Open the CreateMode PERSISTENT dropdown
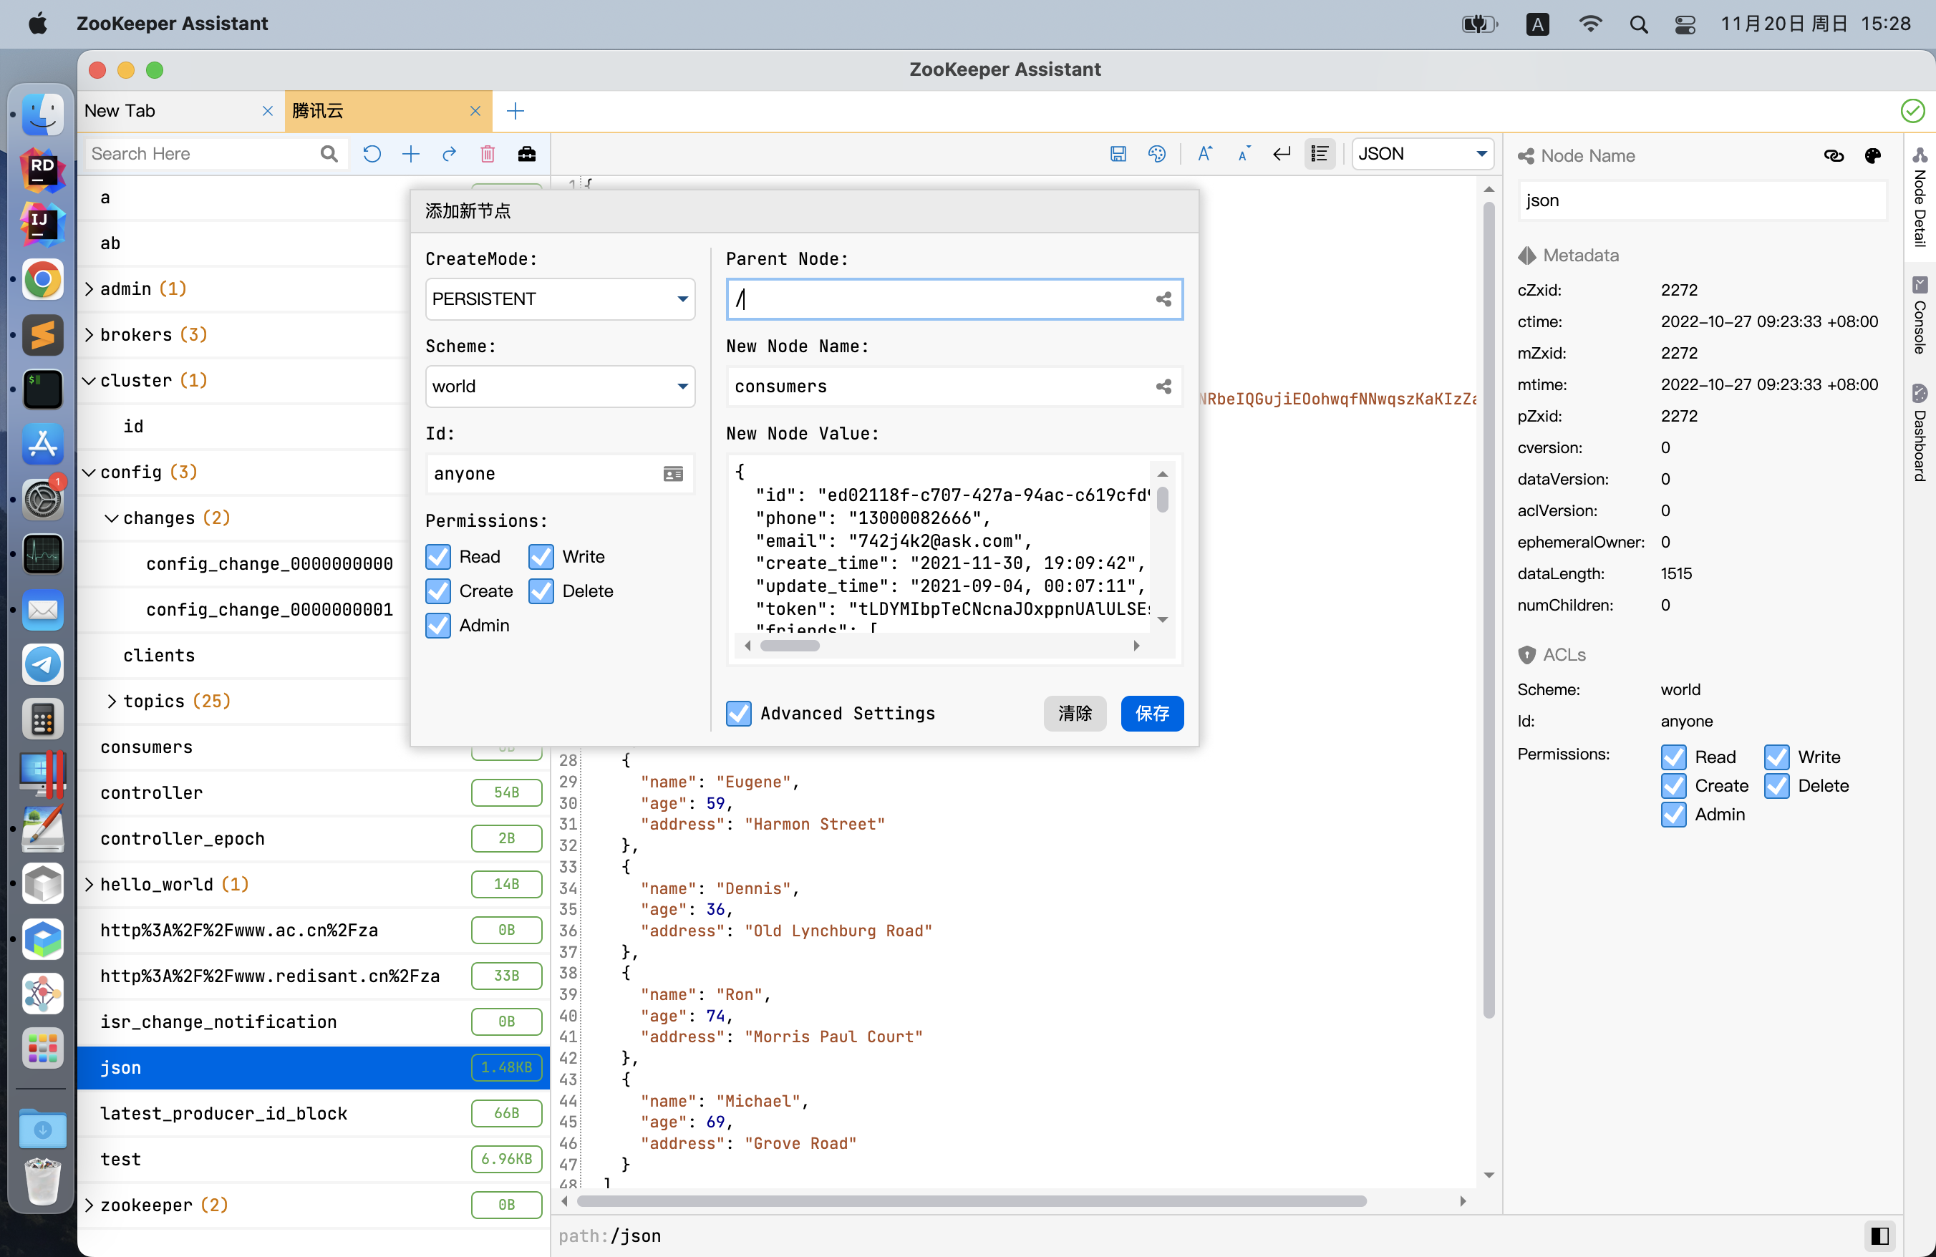The height and width of the screenshot is (1257, 1936). click(560, 299)
